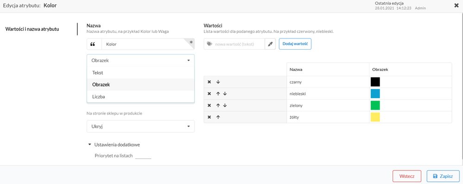Click the żółty name cell
The width and height of the screenshot is (463, 184).
point(328,117)
